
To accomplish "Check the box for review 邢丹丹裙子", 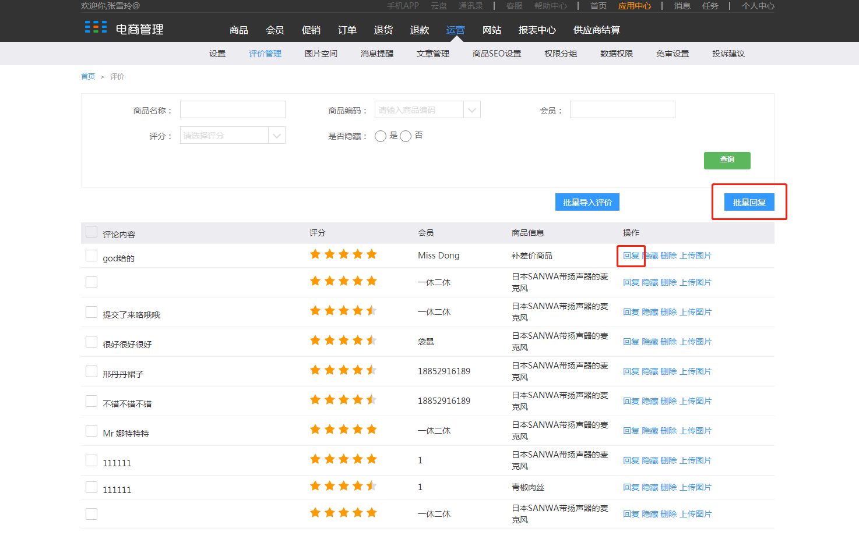I will (x=91, y=371).
